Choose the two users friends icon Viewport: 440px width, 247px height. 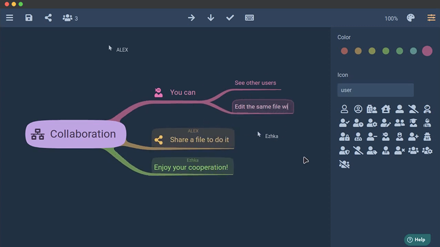point(399,123)
